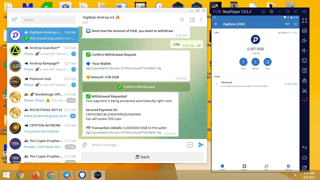Open the CRYPTON NETWORK channel
320x180 pixels.
tap(43, 128)
